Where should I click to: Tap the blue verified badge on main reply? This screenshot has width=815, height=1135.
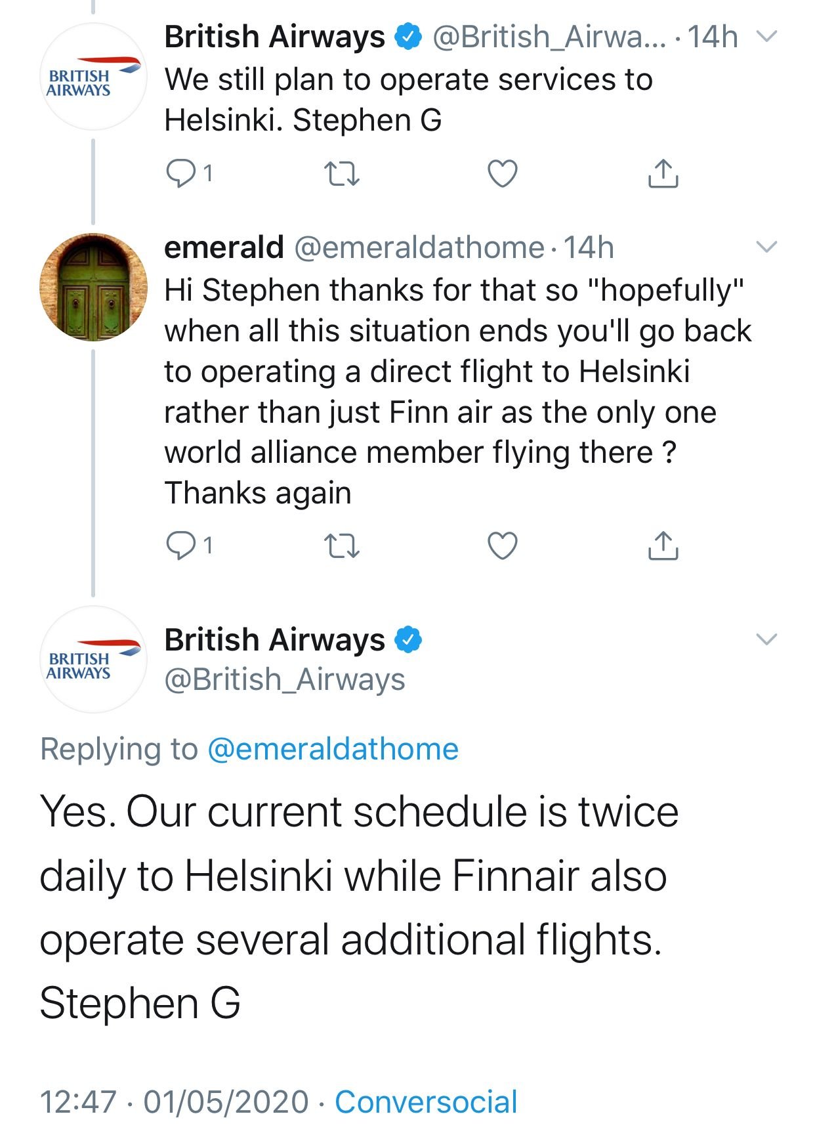coord(407,640)
